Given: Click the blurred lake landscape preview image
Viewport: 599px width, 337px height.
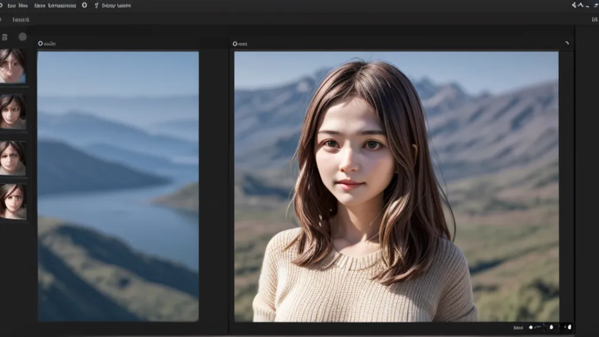Looking at the screenshot, I should (x=118, y=186).
